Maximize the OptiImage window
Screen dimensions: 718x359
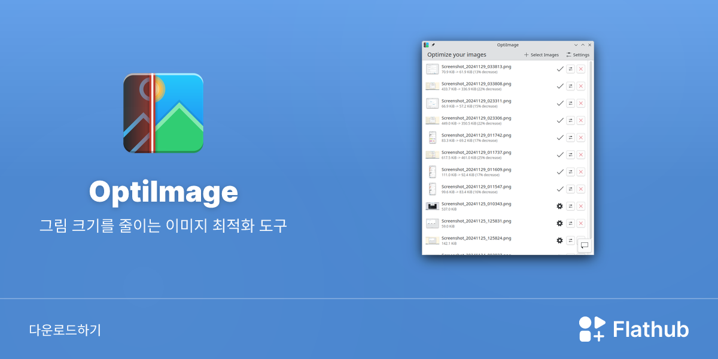583,45
